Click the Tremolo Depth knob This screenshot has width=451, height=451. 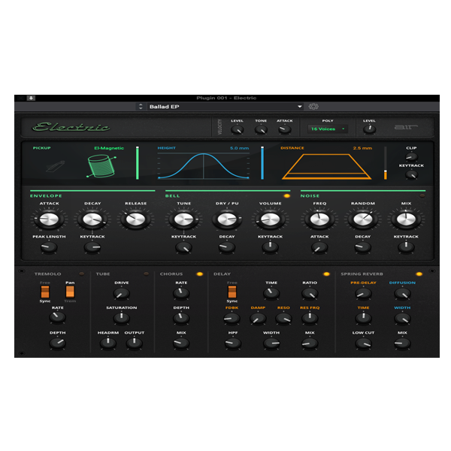coord(58,343)
